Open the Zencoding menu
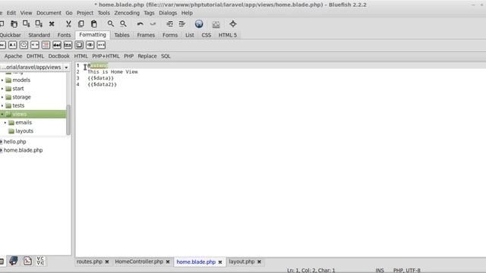This screenshot has width=486, height=273. (127, 13)
